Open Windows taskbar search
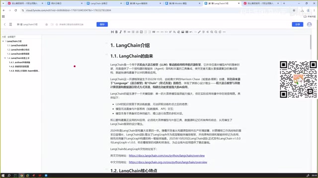 point(9,176)
